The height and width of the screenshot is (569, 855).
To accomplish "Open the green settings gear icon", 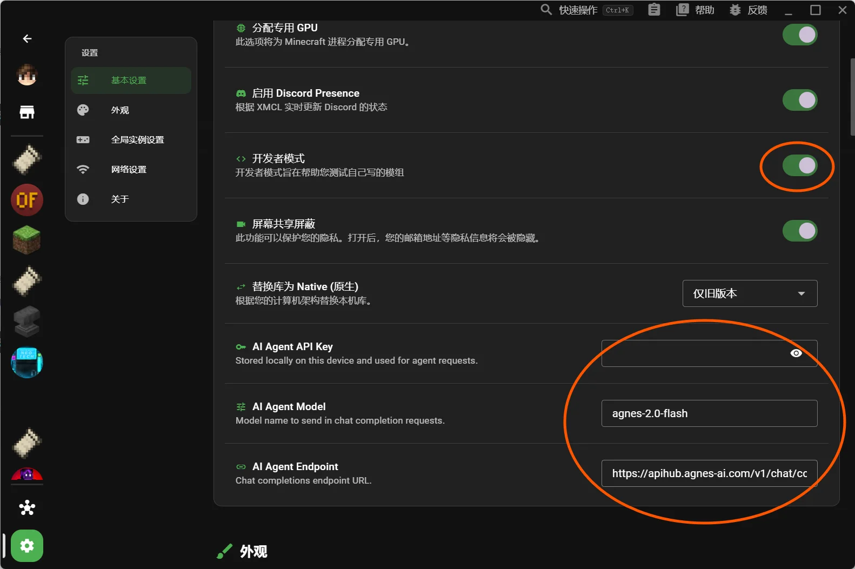I will [27, 546].
